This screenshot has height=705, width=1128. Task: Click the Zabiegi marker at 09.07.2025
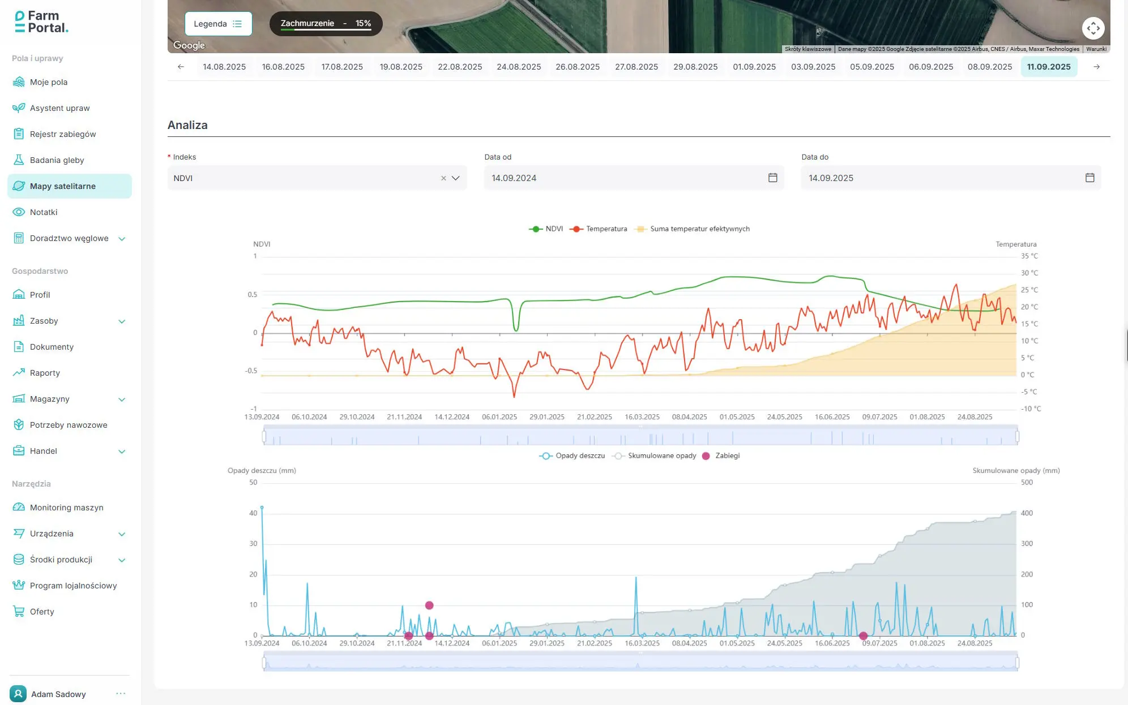(x=863, y=636)
